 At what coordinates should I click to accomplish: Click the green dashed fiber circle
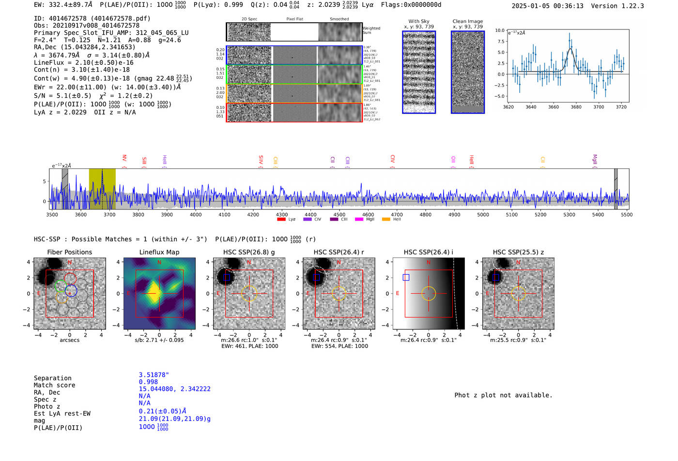(x=61, y=286)
